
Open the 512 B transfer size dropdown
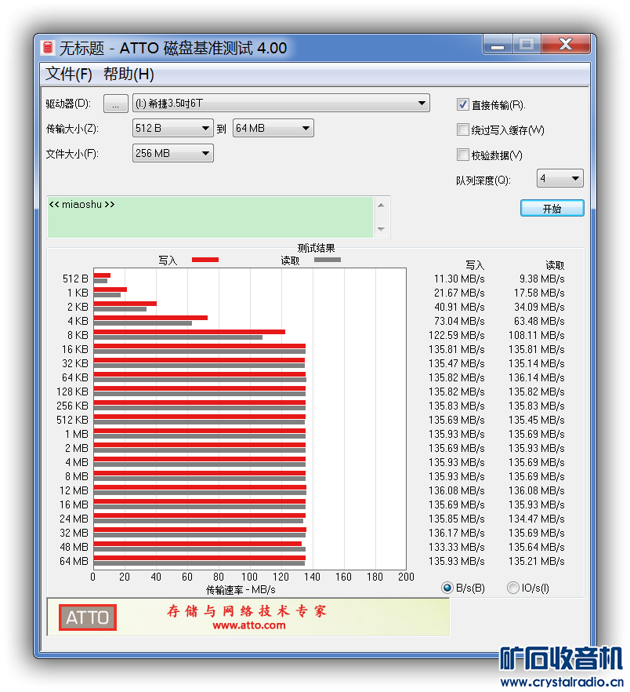[x=173, y=128]
